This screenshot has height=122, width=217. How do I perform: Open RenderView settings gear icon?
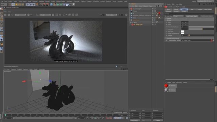126,15
